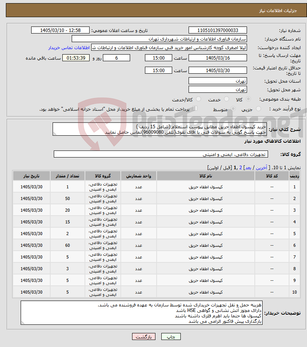The height and width of the screenshot is (347, 307).
Task: Click quantity 50 in row 2
Action: click(x=67, y=199)
